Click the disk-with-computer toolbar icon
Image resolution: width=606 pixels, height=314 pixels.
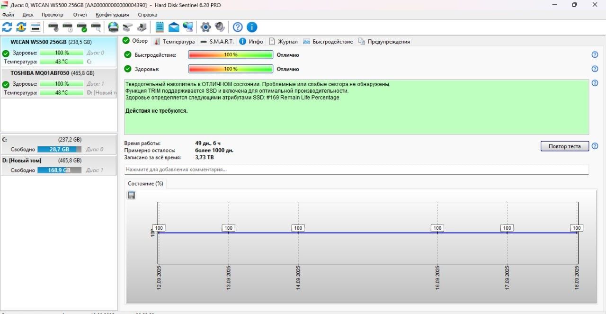142,27
